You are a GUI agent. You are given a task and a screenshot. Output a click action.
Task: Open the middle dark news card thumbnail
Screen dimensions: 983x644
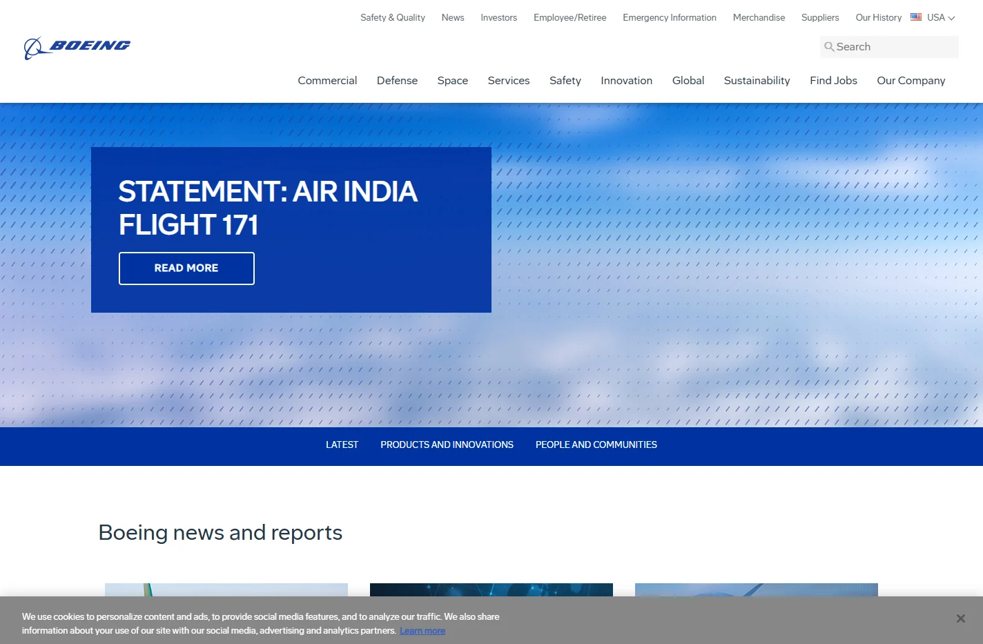click(491, 590)
